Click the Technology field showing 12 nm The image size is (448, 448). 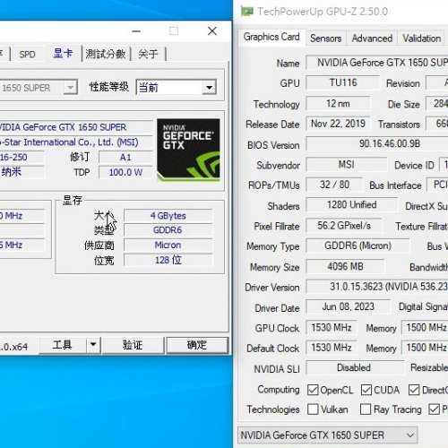pyautogui.click(x=338, y=104)
